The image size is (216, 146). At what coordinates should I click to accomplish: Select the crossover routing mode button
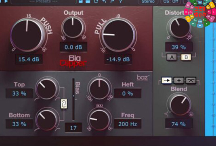191,80
